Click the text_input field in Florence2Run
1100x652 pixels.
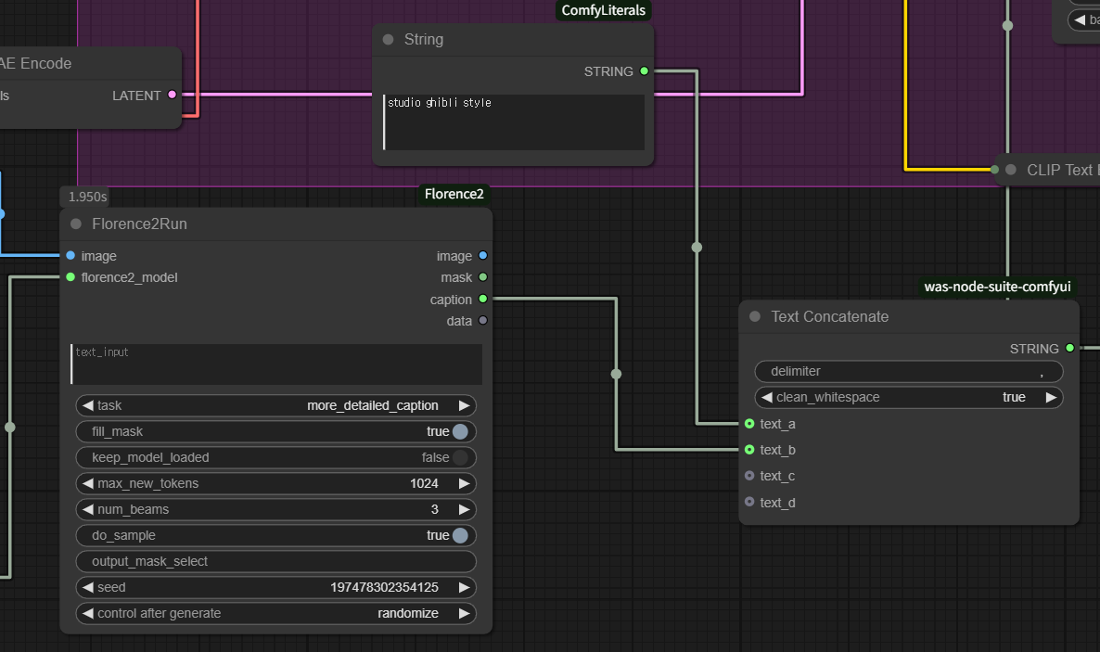click(x=275, y=364)
